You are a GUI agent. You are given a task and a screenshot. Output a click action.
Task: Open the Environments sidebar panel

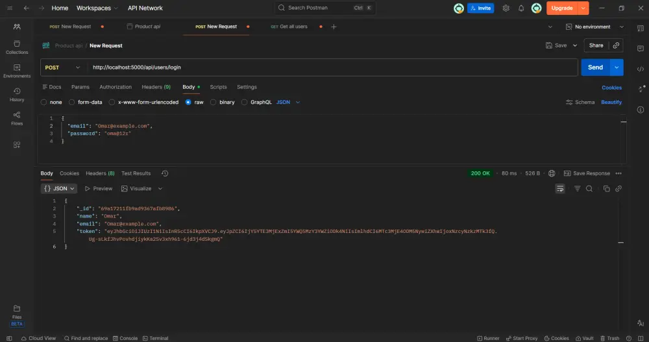17,71
